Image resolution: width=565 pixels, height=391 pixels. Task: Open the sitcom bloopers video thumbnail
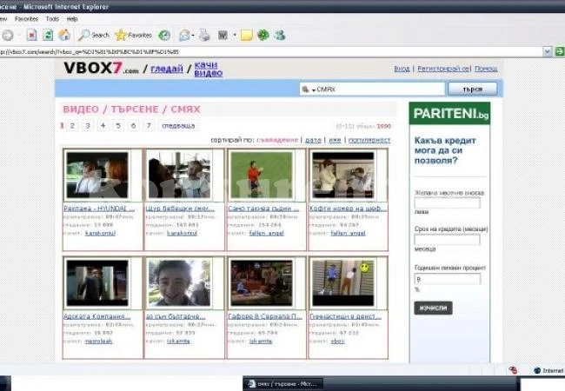point(262,283)
